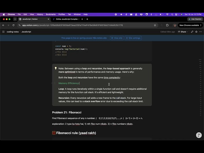The image size is (204, 153).
Task: Click the View site button
Action: tap(117, 38)
